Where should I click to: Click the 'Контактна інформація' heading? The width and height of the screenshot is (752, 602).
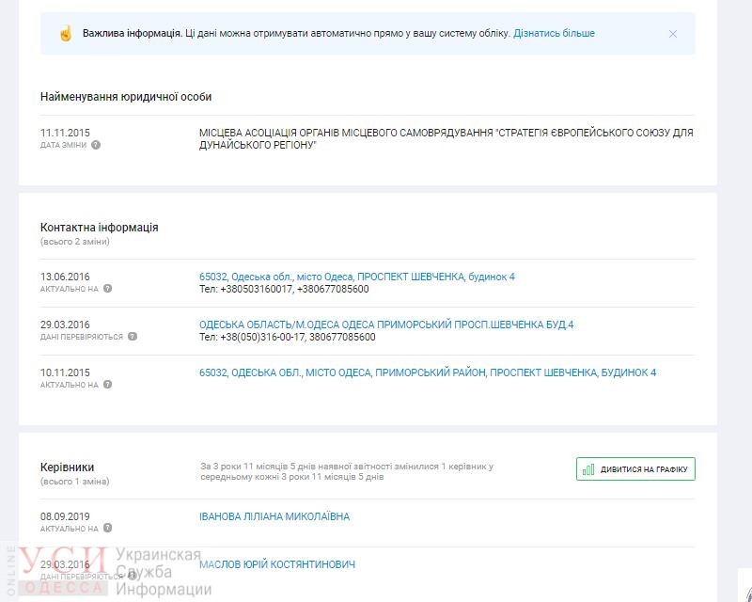point(100,228)
